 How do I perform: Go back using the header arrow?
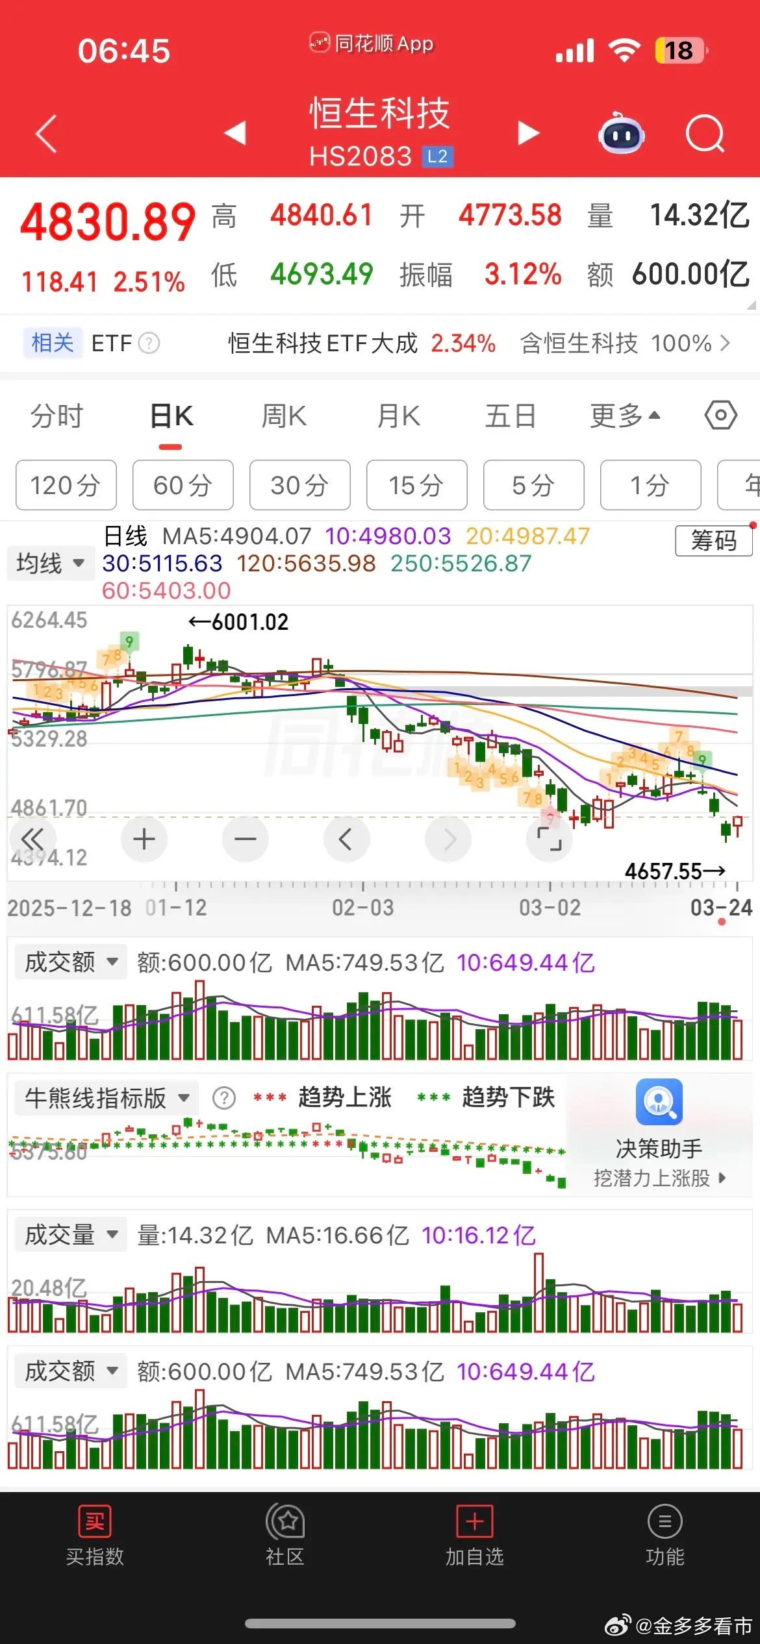pos(46,134)
